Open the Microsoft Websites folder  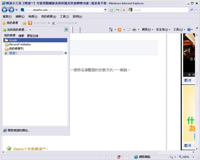(x=20, y=44)
